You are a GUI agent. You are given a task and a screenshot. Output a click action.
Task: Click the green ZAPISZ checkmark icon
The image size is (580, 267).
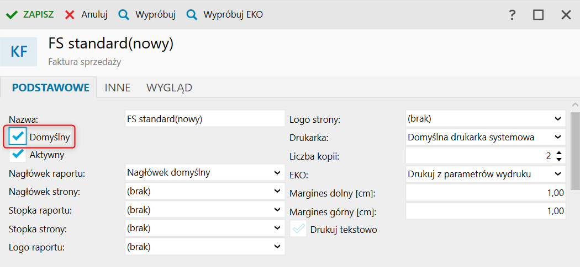click(12, 15)
